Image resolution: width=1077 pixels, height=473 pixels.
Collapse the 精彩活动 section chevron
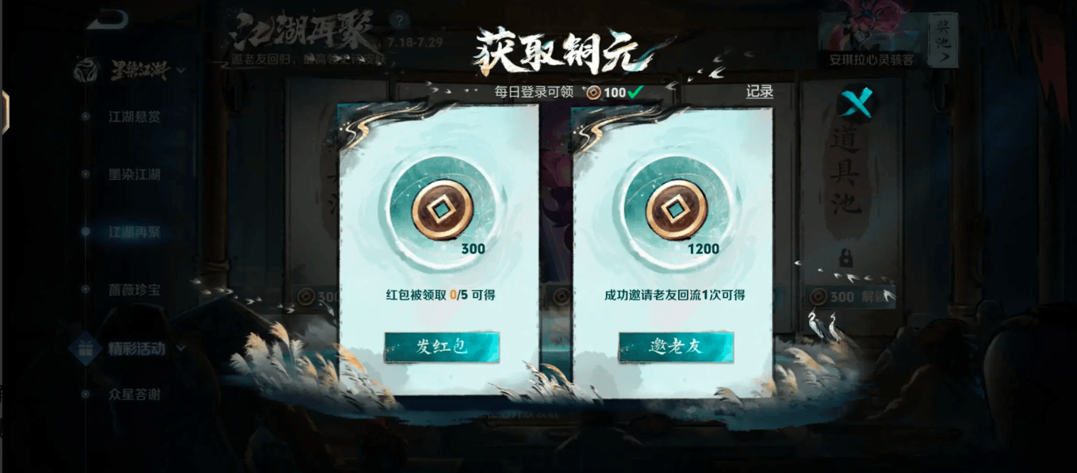(182, 348)
